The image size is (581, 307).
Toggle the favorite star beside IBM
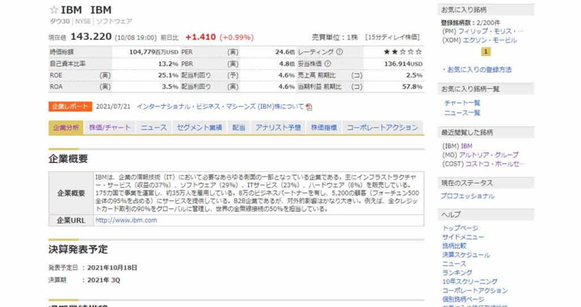click(x=54, y=10)
